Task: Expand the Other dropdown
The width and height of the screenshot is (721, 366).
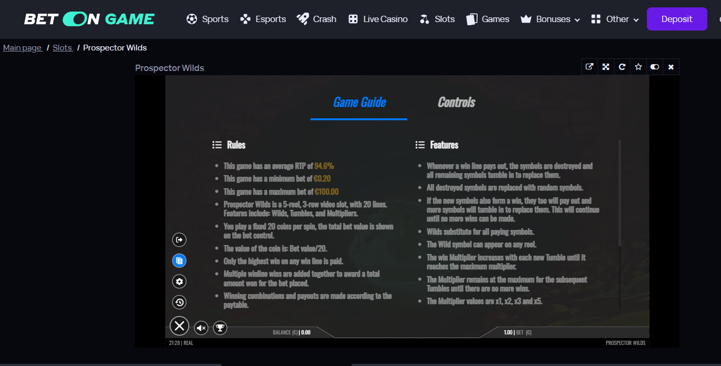Action: point(615,19)
